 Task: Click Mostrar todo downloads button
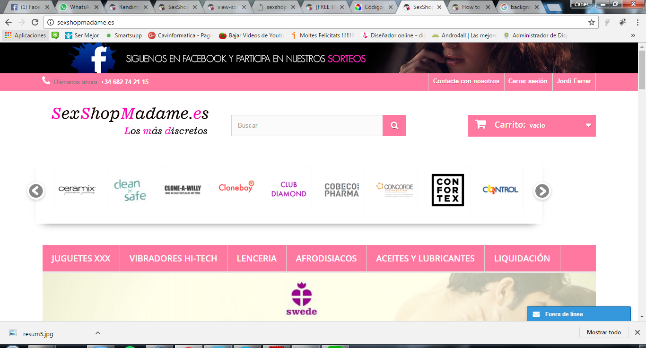604,332
